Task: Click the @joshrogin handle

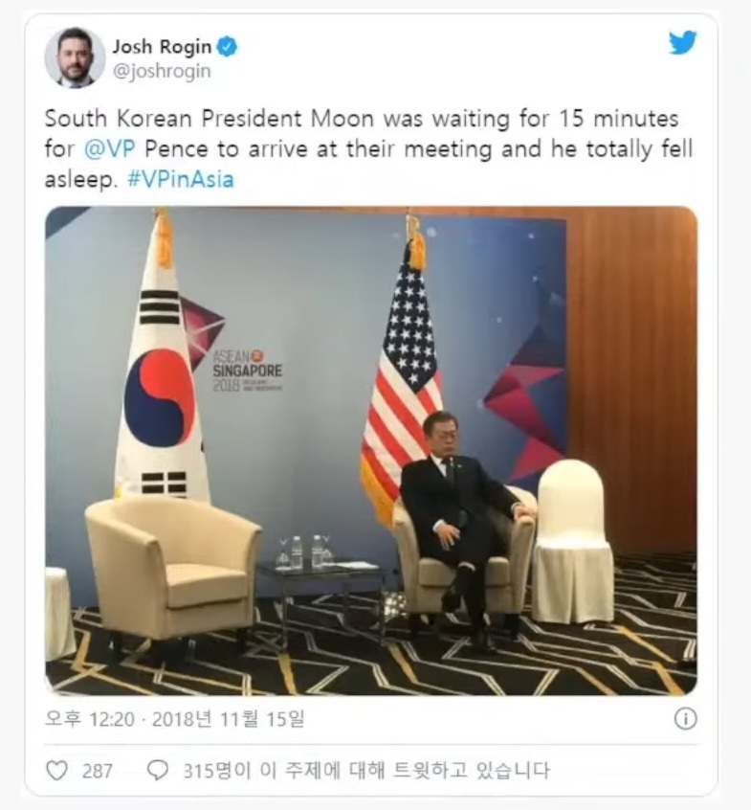Action: pyautogui.click(x=162, y=71)
